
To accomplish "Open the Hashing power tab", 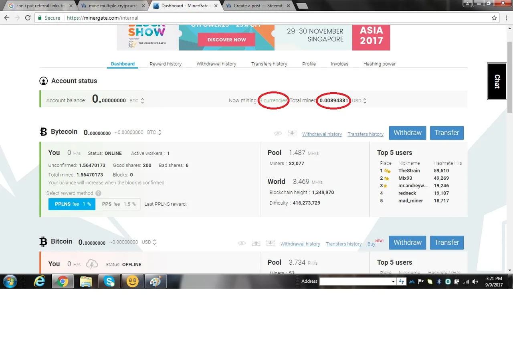I will (380, 64).
